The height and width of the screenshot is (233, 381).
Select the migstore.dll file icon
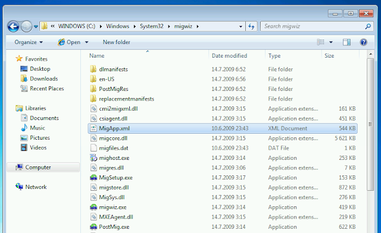click(x=93, y=187)
